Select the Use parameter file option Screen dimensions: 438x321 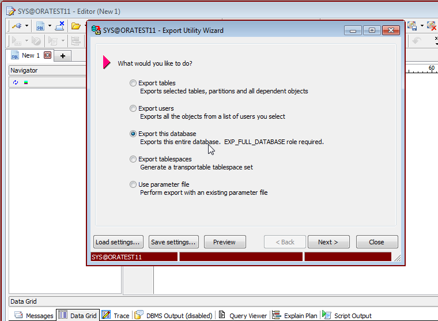coord(134,184)
